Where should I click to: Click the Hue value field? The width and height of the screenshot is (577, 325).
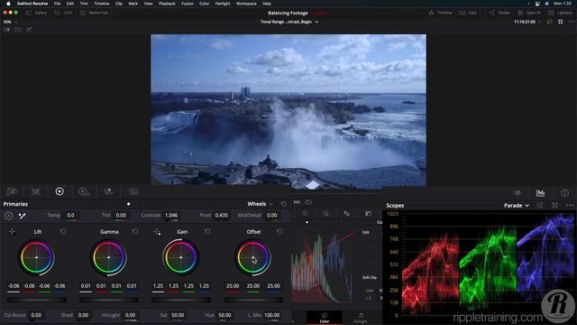click(x=224, y=315)
